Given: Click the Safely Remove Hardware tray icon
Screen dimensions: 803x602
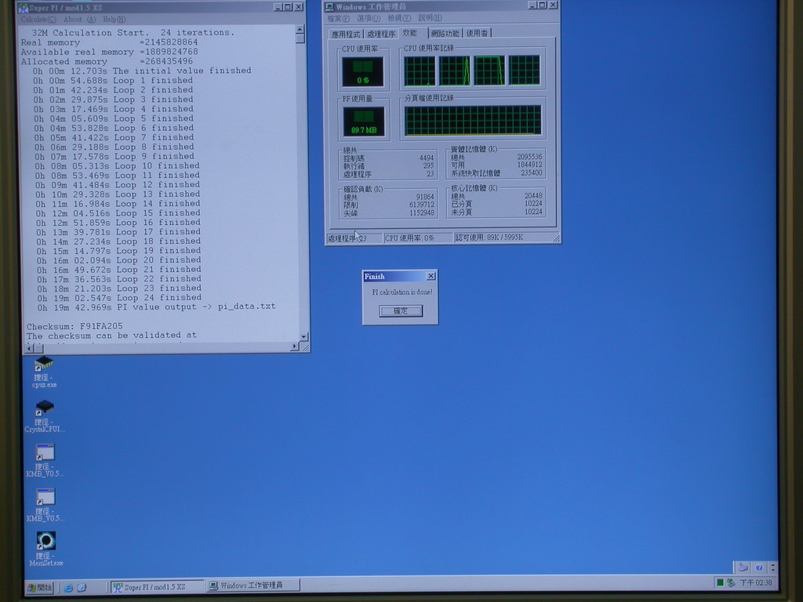Looking at the screenshot, I should tap(731, 582).
